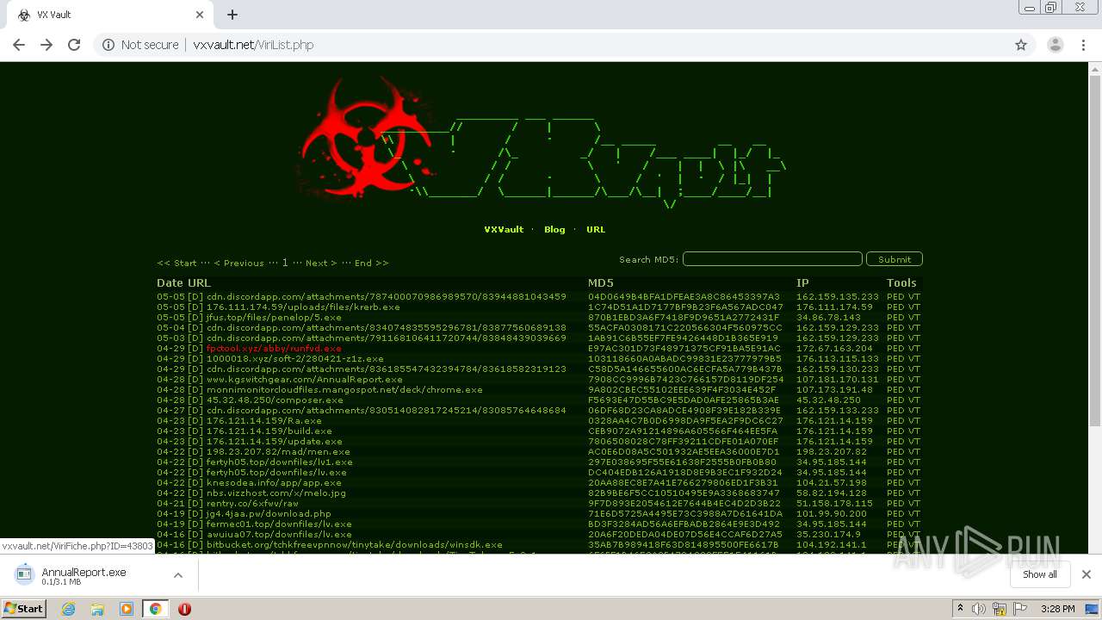Click the browser forward arrow
Screen dimensions: 1102x620
coord(46,45)
